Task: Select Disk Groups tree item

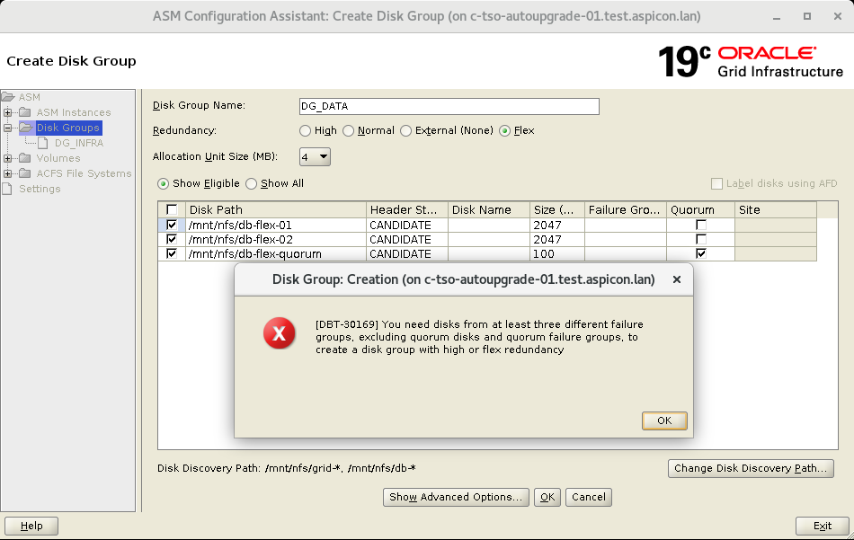Action: 68,128
